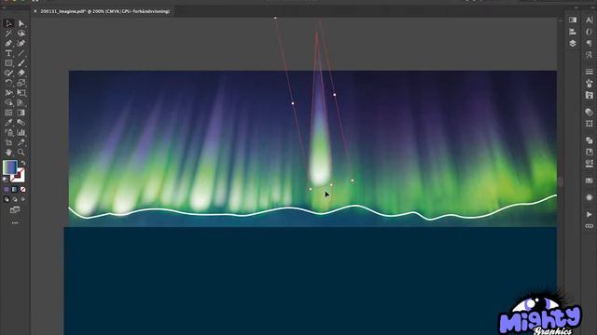Image resolution: width=597 pixels, height=335 pixels.
Task: Switch to the 200131_Imagine.pdf document tab
Action: (104, 11)
